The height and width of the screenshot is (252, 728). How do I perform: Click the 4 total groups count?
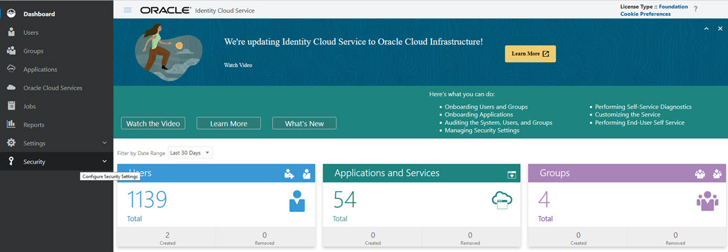[x=544, y=200]
